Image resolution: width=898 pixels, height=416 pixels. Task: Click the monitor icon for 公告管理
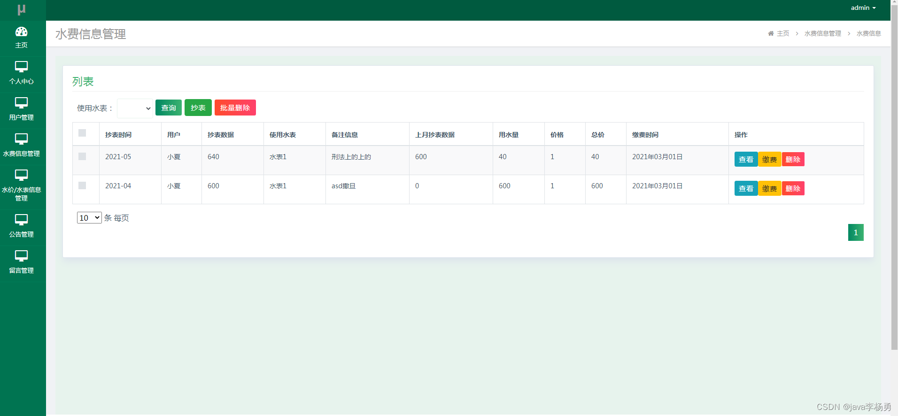[22, 219]
